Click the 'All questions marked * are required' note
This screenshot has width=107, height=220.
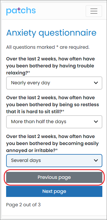[x=48, y=47]
